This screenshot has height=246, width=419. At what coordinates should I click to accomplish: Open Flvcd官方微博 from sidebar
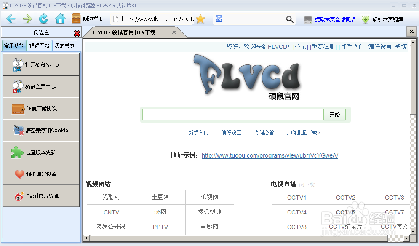(41, 196)
